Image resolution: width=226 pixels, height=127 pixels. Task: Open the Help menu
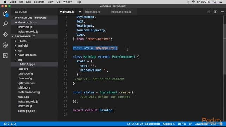click(x=78, y=2)
